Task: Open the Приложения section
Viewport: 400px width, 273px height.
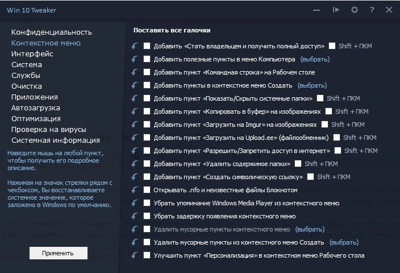Action: pyautogui.click(x=35, y=97)
